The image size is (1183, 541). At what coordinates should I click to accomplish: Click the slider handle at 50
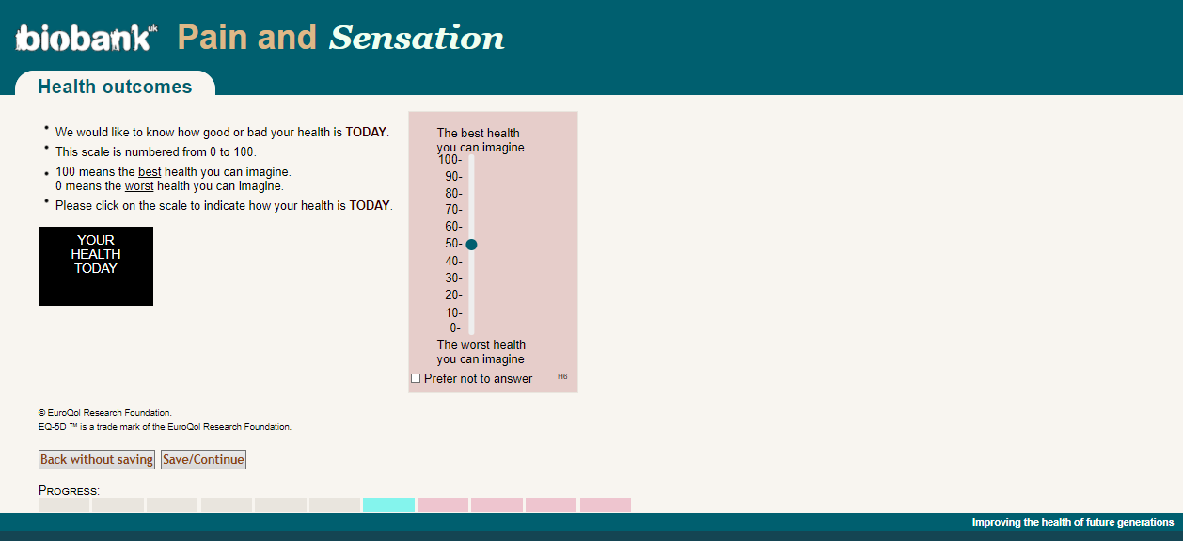coord(471,245)
